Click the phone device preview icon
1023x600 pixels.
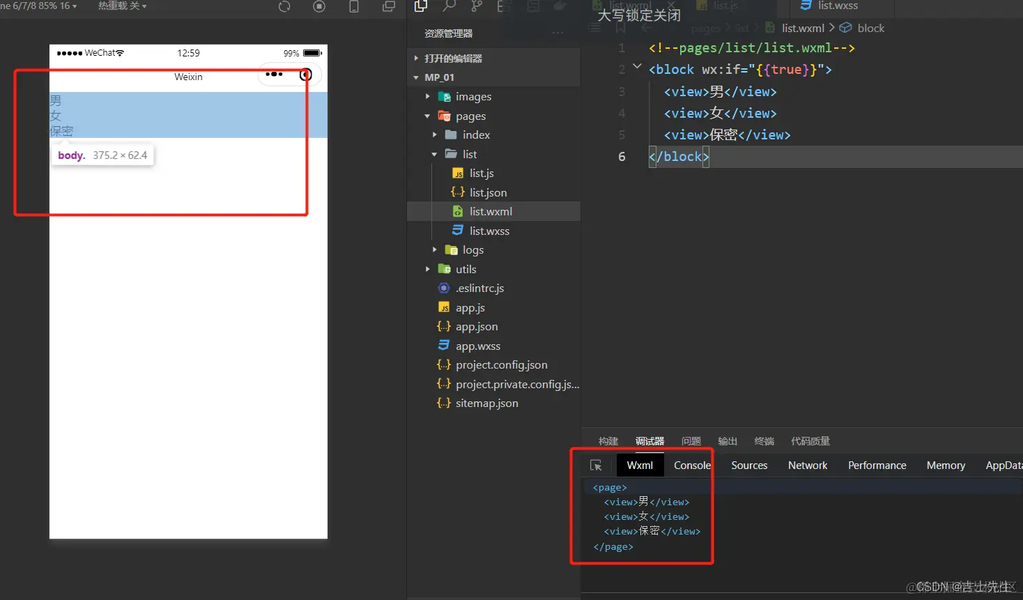[x=354, y=7]
